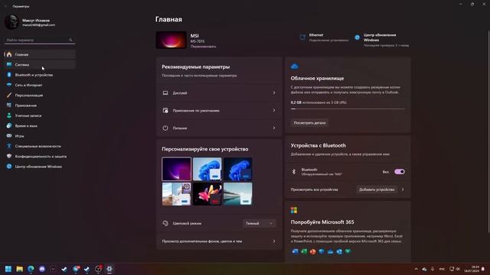The image size is (490, 275).
Task: Select the Учетные записи person icon
Action: [x=9, y=115]
